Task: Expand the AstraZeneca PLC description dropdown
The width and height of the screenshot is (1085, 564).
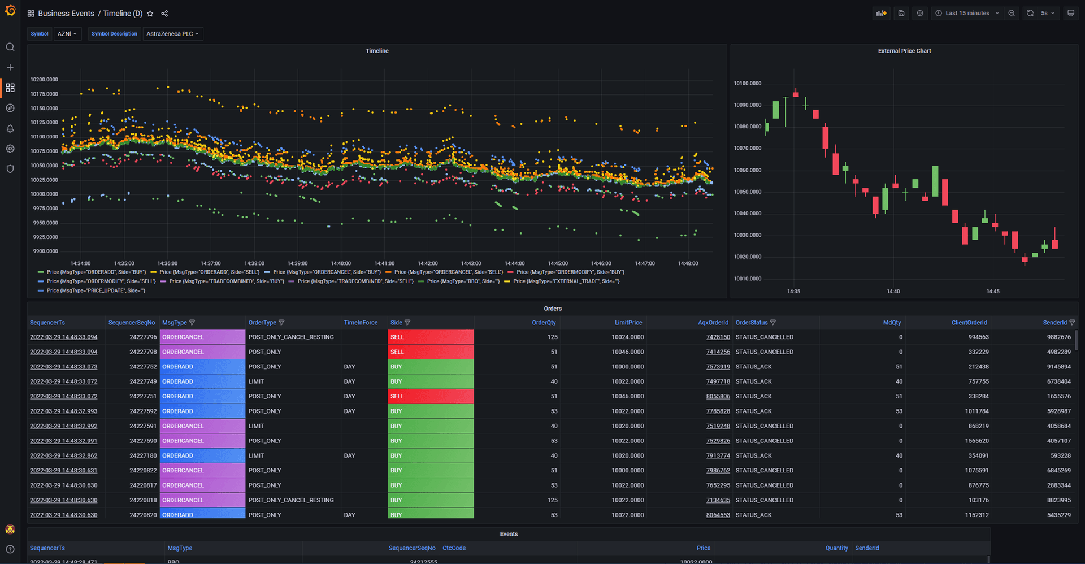Action: click(x=172, y=34)
